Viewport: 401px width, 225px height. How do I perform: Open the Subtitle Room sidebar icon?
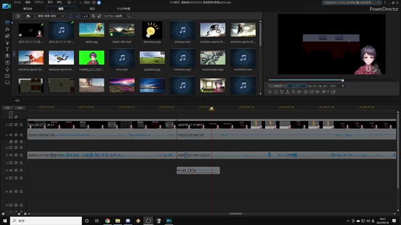[x=7, y=82]
